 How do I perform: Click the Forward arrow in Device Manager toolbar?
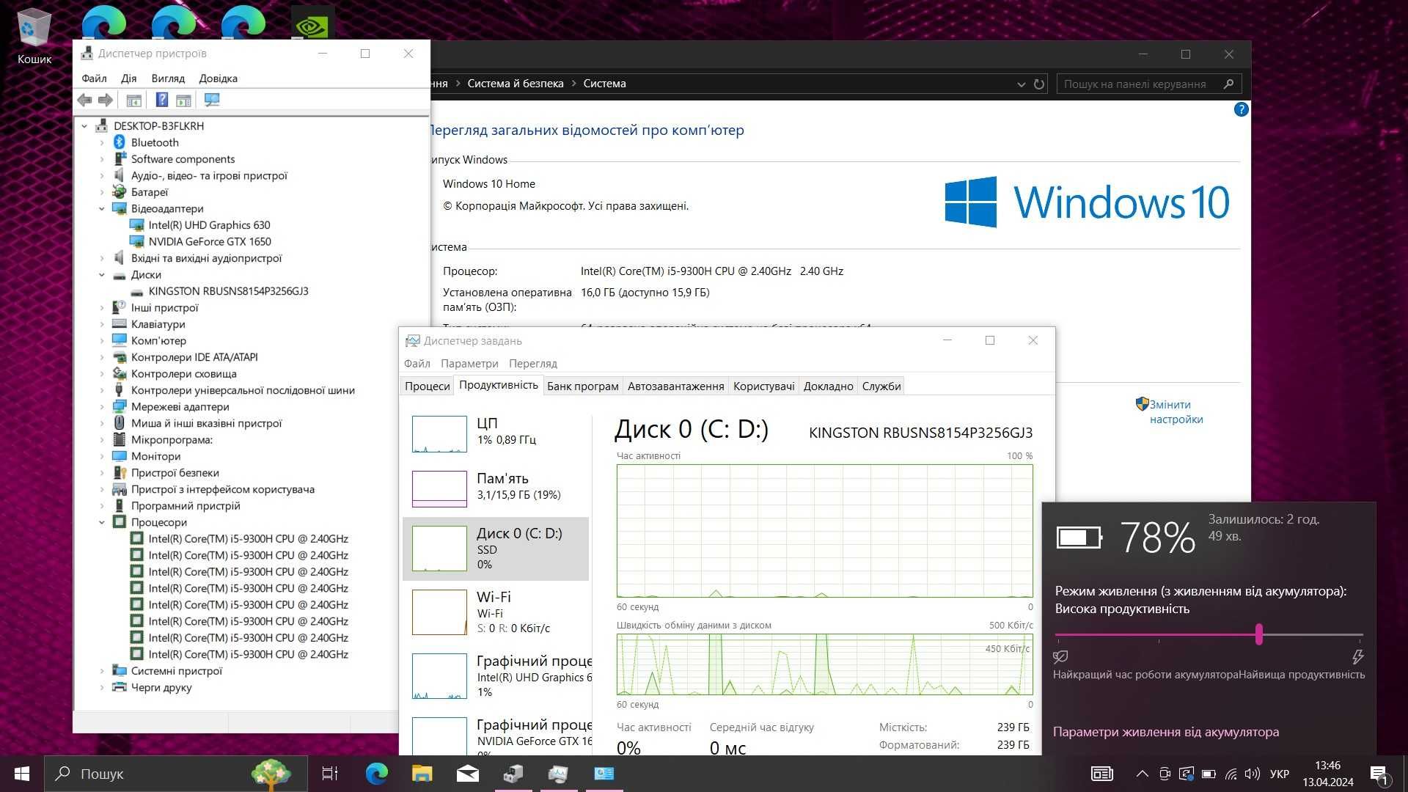click(106, 100)
